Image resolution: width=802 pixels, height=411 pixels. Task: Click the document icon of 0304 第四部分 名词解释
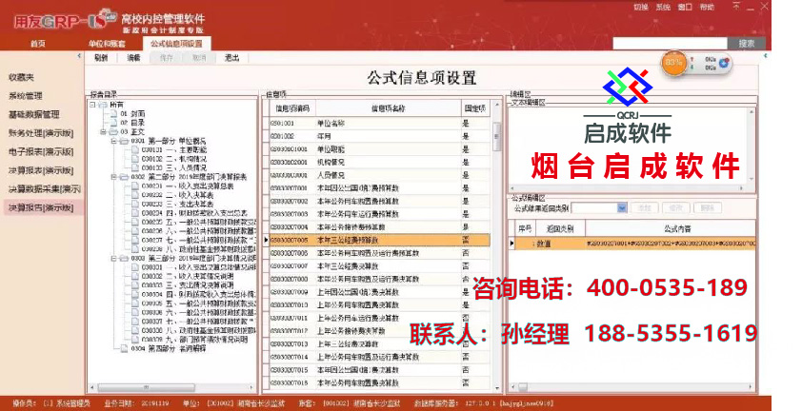pos(124,348)
